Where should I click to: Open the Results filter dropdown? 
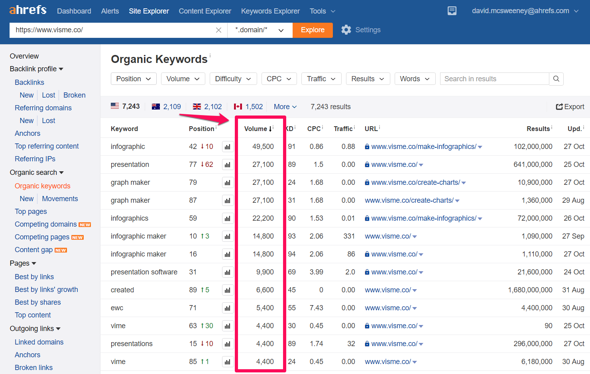[x=368, y=79]
